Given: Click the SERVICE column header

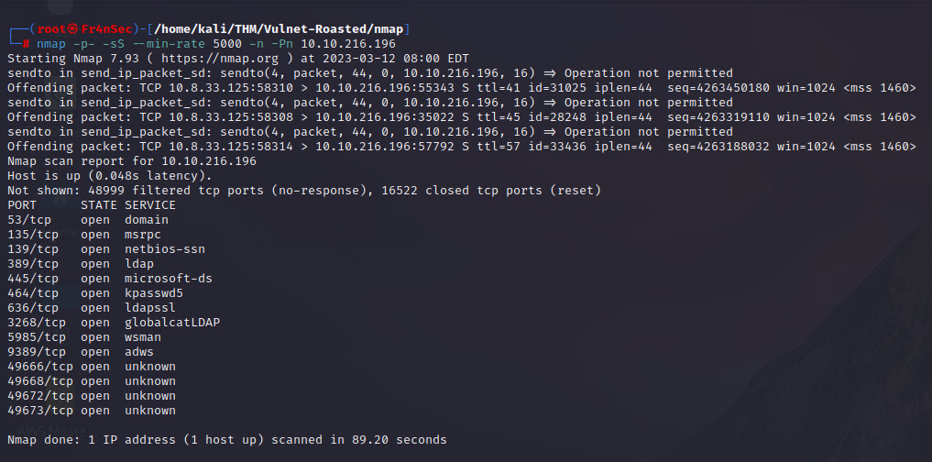Looking at the screenshot, I should pos(150,205).
